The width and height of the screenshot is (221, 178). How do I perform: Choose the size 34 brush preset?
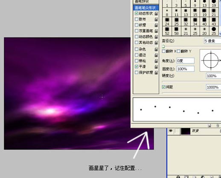coord(195,22)
